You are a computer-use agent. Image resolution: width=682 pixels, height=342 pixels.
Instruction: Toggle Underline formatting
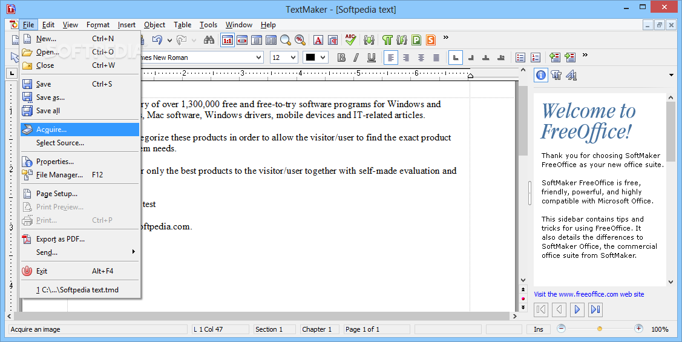(x=372, y=58)
